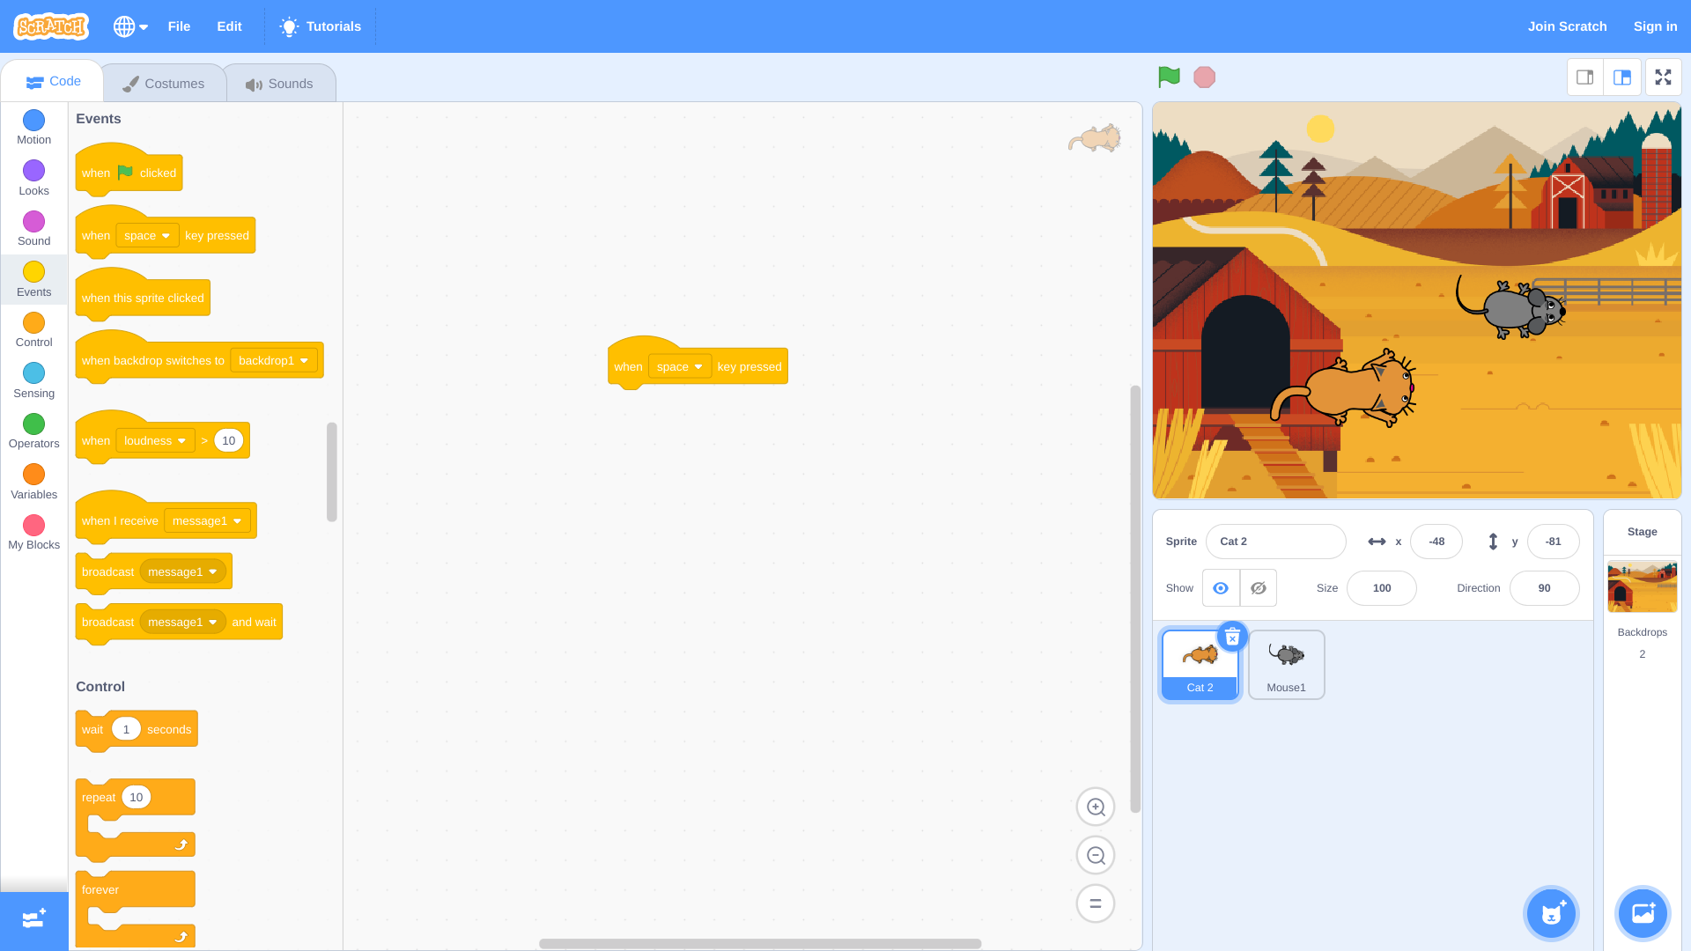Click Join Scratch button
Screen dimensions: 1691x951
tap(1567, 26)
